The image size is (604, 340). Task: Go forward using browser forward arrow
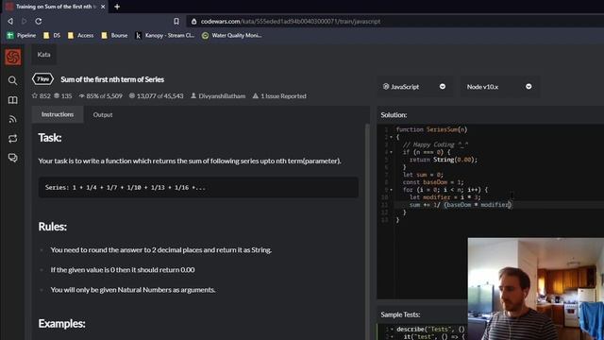(24, 21)
